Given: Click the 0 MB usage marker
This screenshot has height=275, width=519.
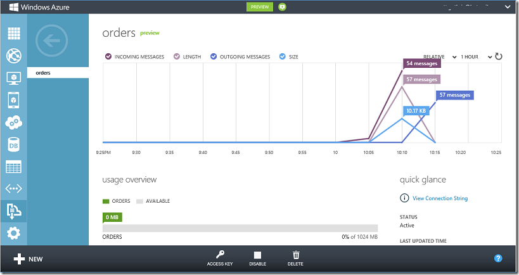Looking at the screenshot, I should pyautogui.click(x=112, y=217).
